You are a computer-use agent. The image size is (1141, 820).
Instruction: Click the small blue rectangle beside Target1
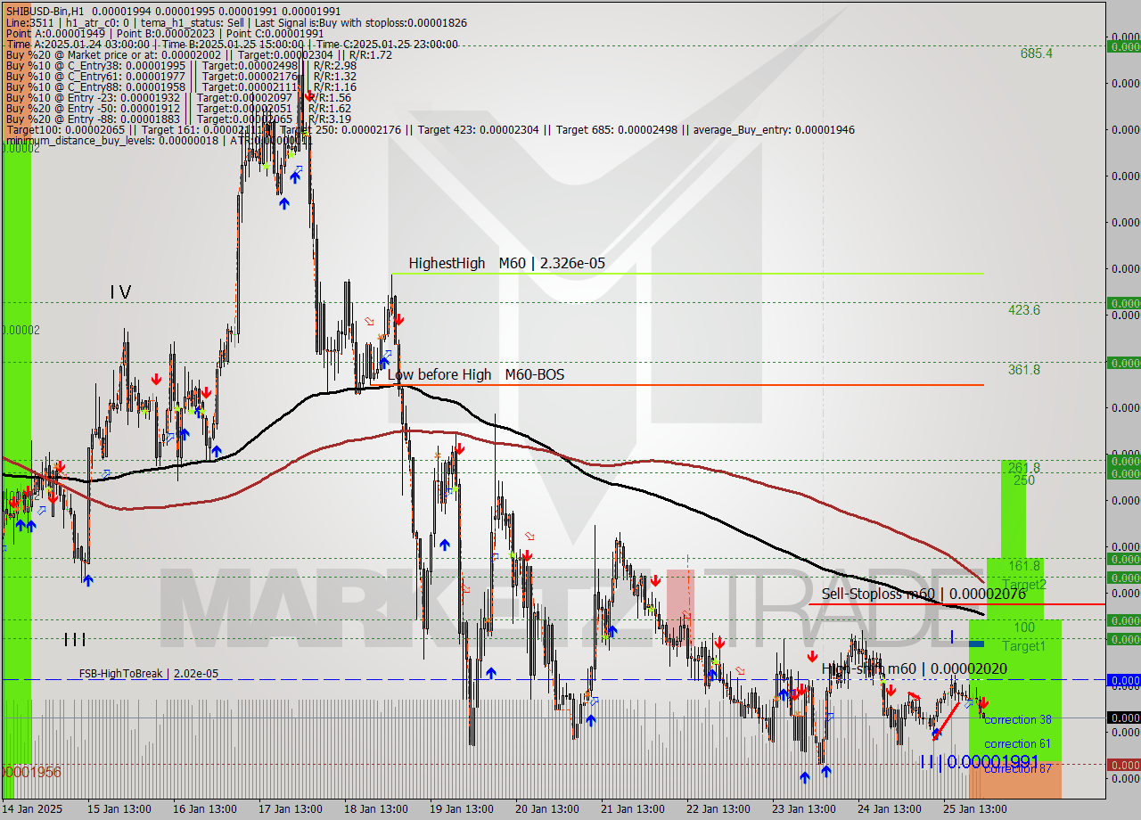[x=976, y=644]
